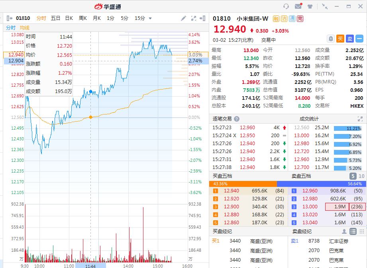Select ask level 3 price 13.000
The height and width of the screenshot is (268, 367).
(x=310, y=206)
